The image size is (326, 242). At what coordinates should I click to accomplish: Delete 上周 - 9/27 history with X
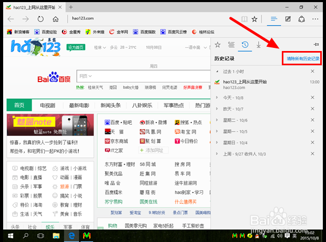coord(312,154)
